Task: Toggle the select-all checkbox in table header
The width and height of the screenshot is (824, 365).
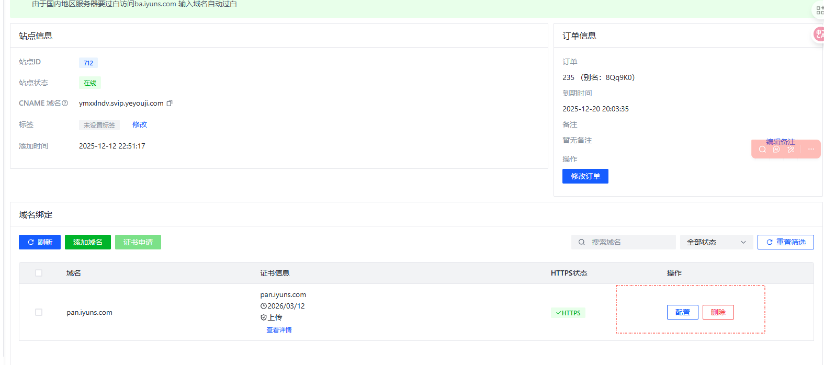Action: tap(39, 273)
